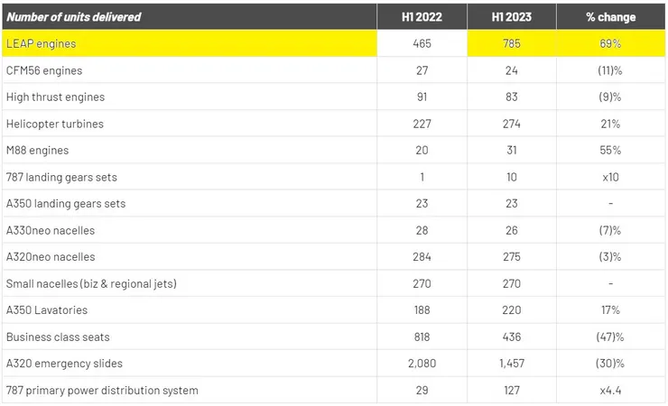Select the highlighted LEAP engines row label
Viewport: 668px width, 406px height.
42,43
